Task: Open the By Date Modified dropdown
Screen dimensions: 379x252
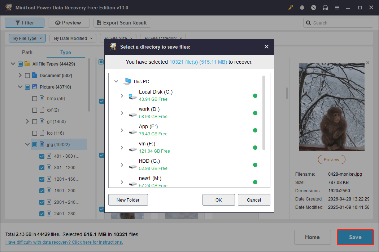Action: (x=73, y=38)
